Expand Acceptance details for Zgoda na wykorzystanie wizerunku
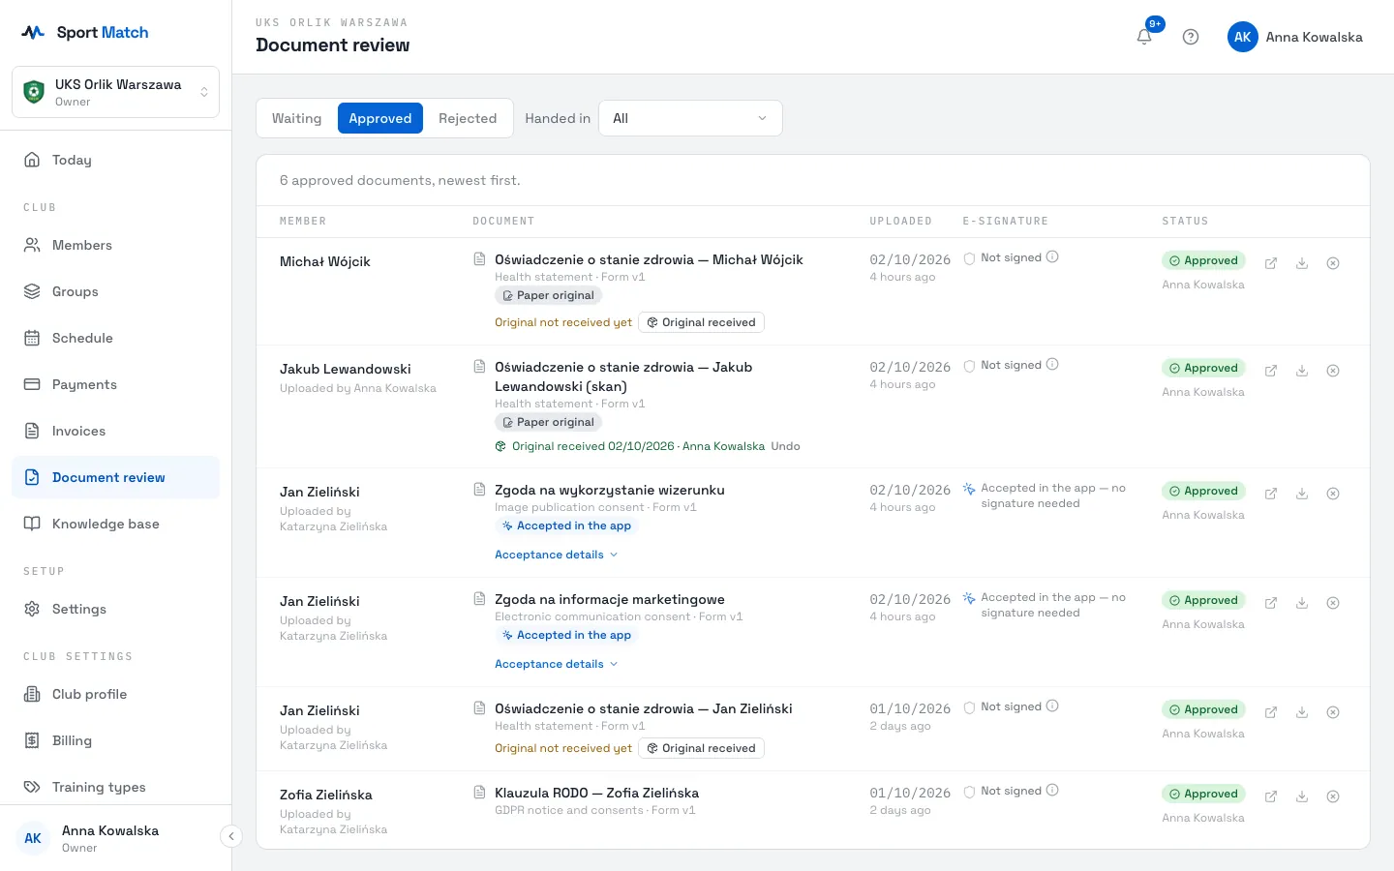The height and width of the screenshot is (871, 1394). coord(556,555)
